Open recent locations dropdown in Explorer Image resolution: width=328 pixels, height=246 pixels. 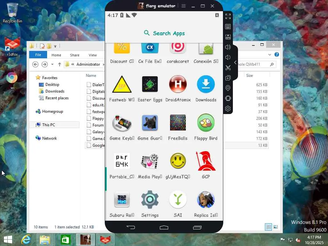point(52,64)
